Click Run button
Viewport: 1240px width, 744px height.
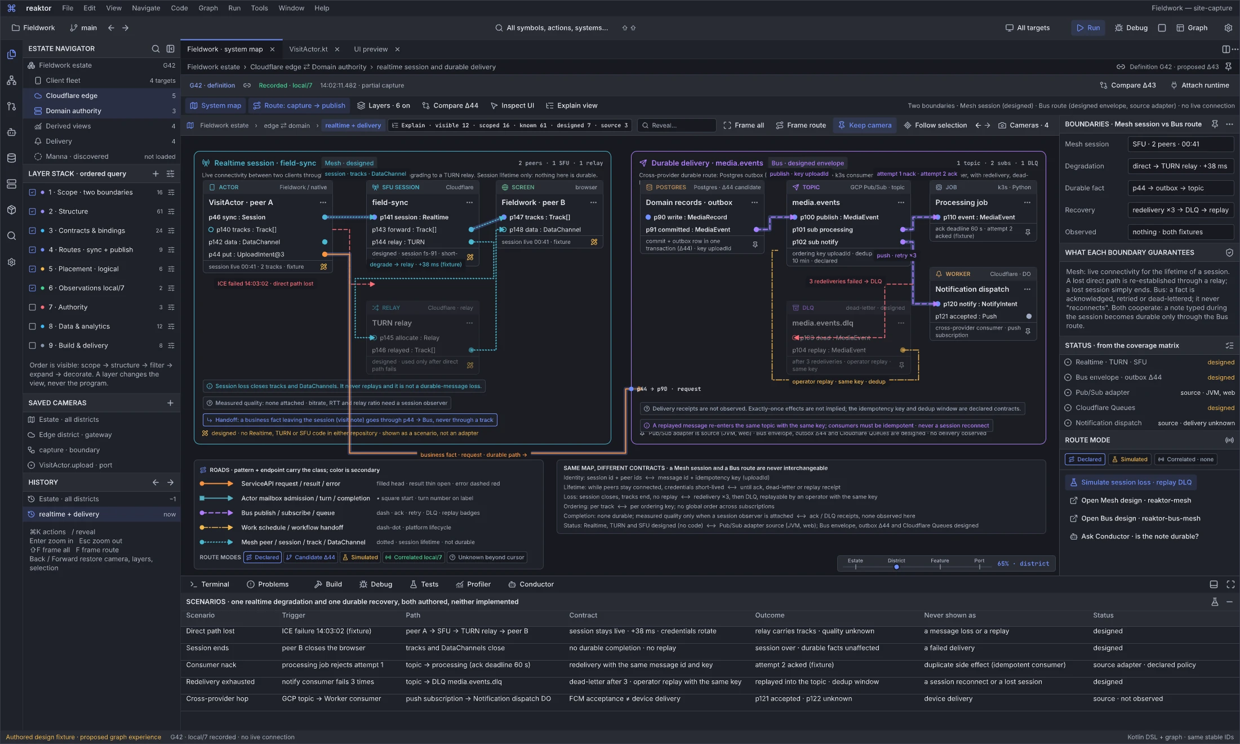coord(1088,28)
